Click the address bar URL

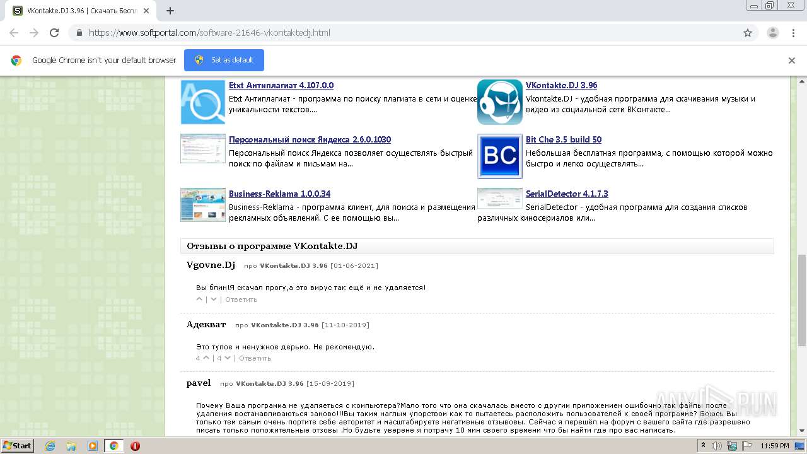tap(209, 33)
